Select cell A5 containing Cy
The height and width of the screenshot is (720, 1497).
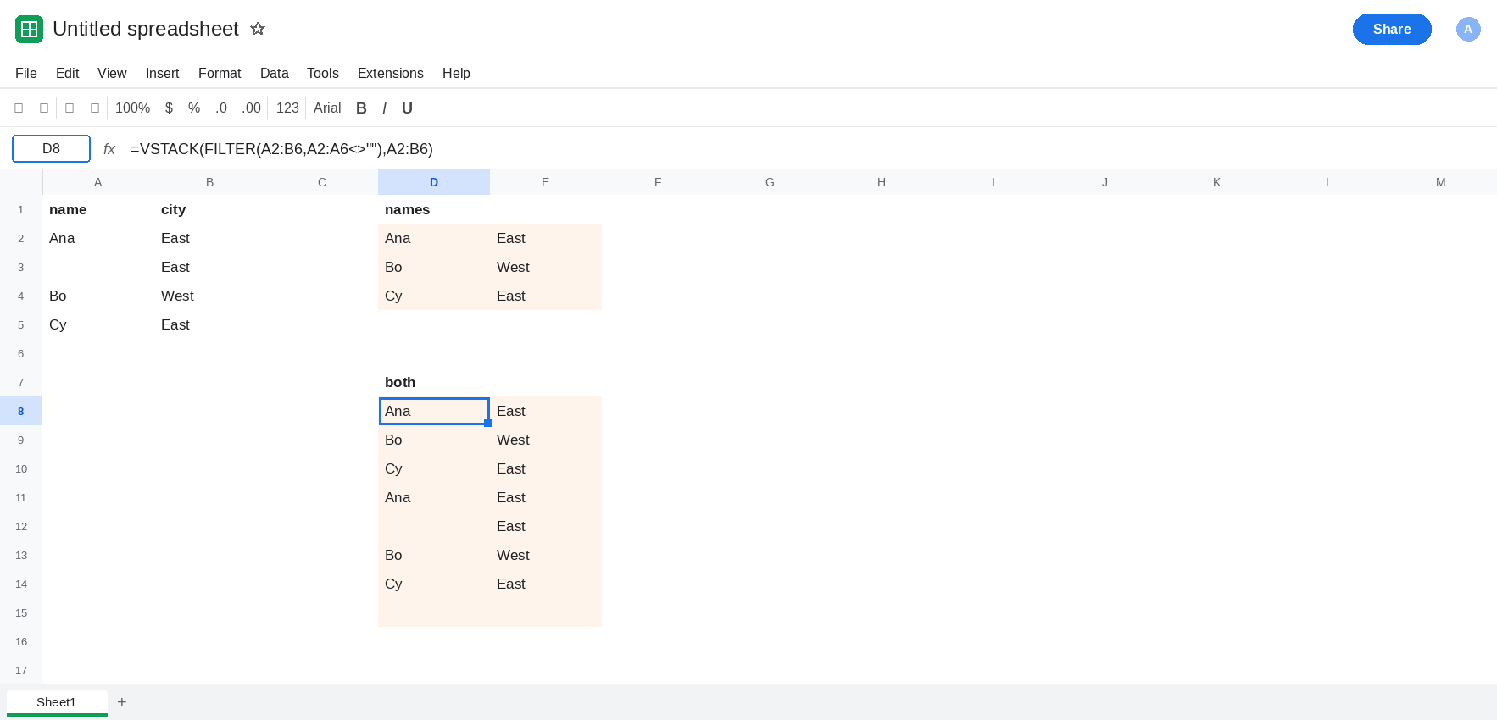[x=98, y=324]
